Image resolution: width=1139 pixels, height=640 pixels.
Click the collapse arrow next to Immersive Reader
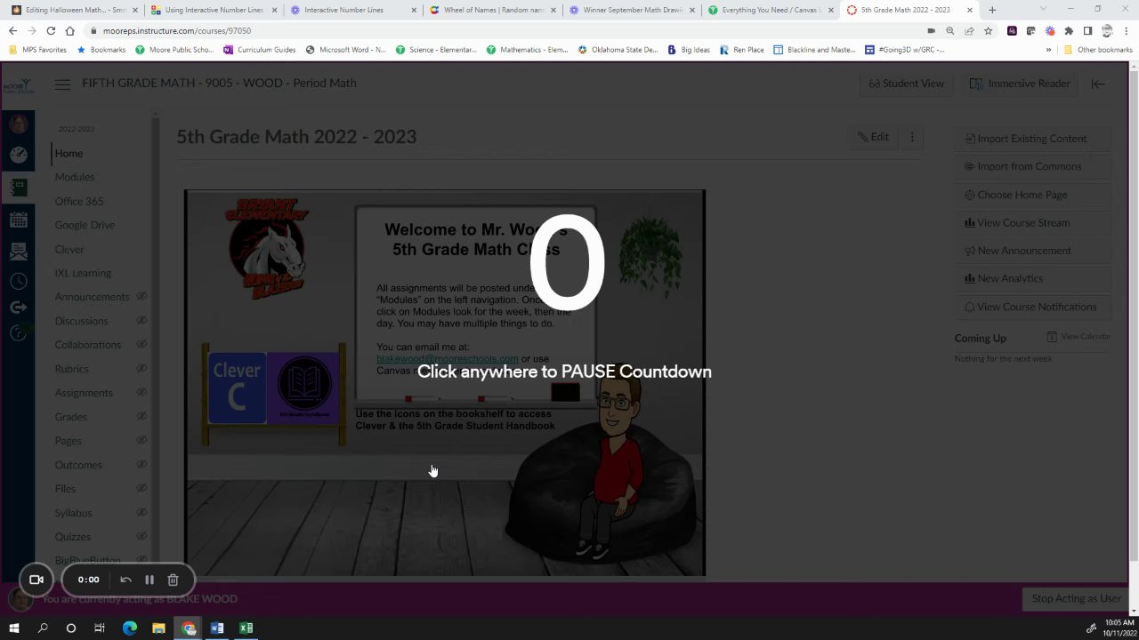click(1098, 84)
